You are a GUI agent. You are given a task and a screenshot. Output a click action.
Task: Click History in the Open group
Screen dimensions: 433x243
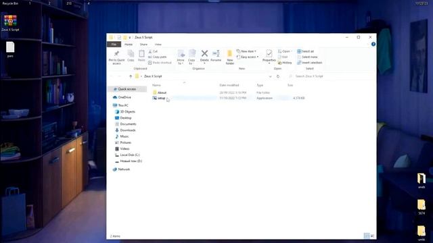click(x=285, y=63)
